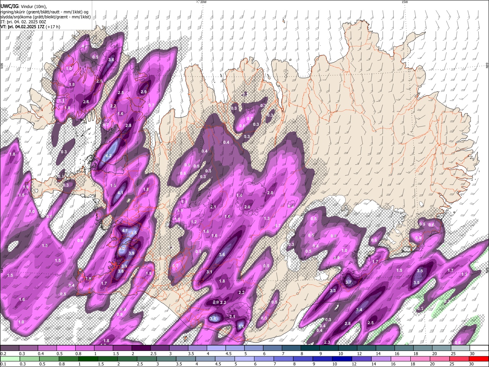Screen dimensions: 489x367
Task: Pick lower legend swatch starting at 0.5
Action: (50, 359)
